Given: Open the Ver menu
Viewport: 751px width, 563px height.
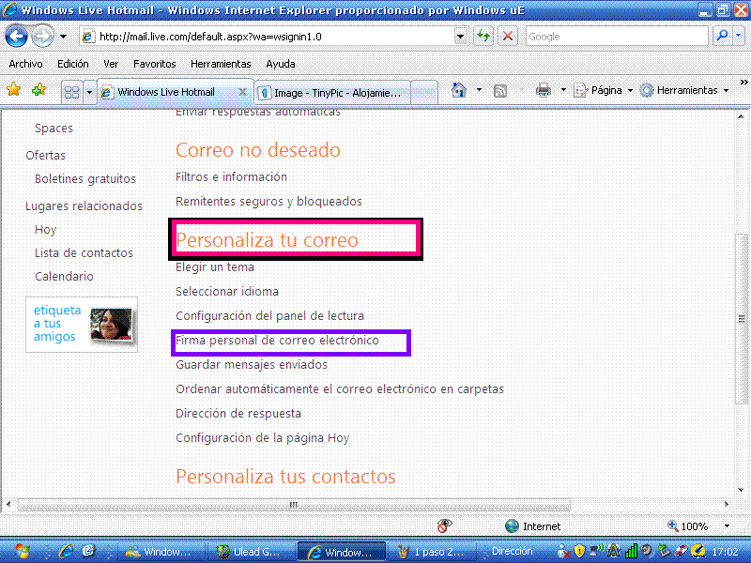Looking at the screenshot, I should pos(111,64).
